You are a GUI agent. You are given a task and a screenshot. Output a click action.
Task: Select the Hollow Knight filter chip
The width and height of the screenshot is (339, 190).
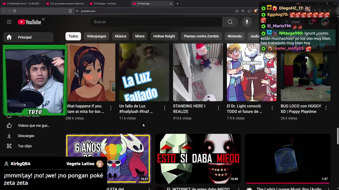[164, 36]
